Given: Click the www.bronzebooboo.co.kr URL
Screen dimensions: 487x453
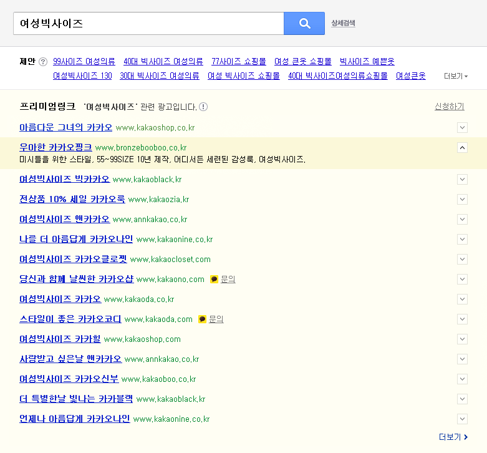Looking at the screenshot, I should (141, 148).
